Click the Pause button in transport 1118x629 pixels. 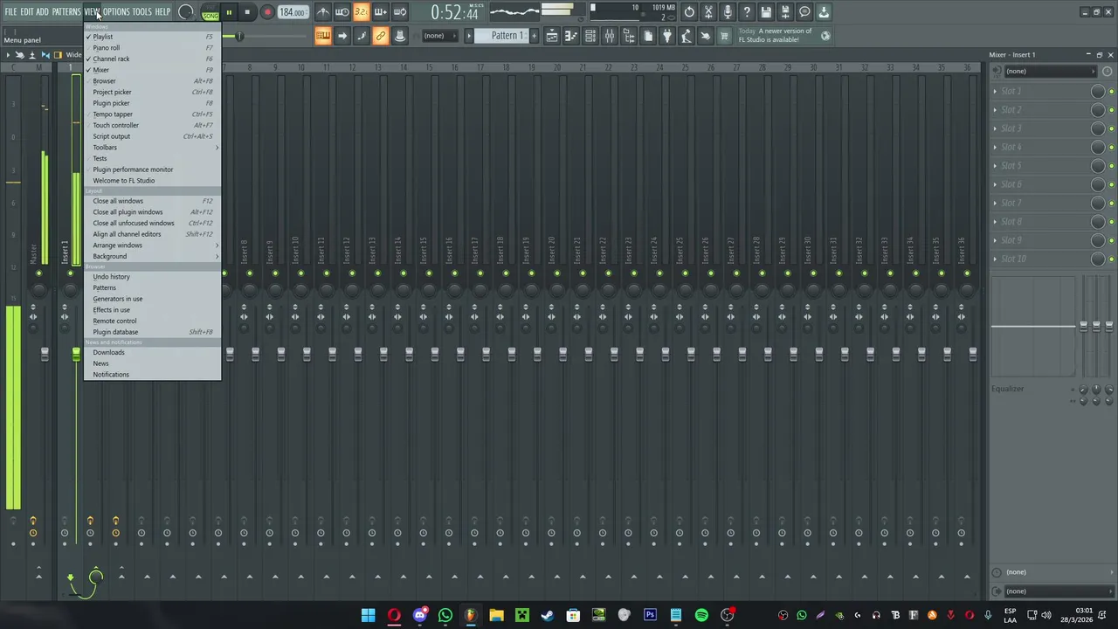pyautogui.click(x=229, y=12)
